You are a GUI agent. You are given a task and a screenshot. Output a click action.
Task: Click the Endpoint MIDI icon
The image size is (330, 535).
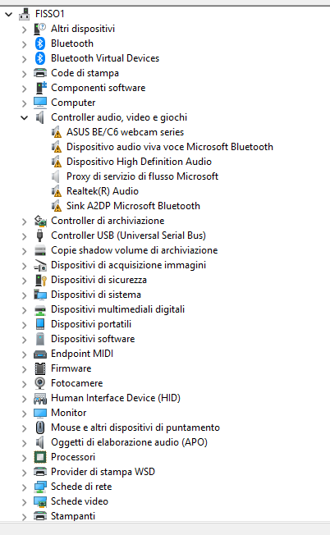click(40, 354)
